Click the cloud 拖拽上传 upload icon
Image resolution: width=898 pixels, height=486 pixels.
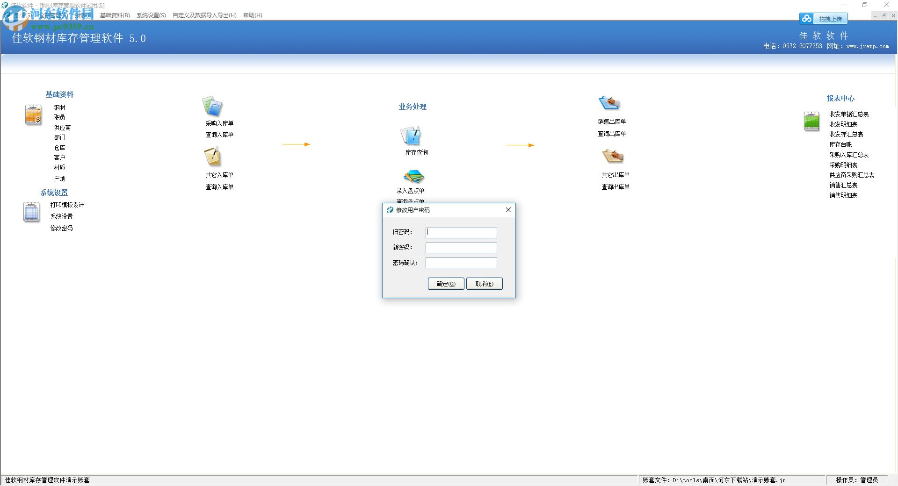pyautogui.click(x=807, y=19)
